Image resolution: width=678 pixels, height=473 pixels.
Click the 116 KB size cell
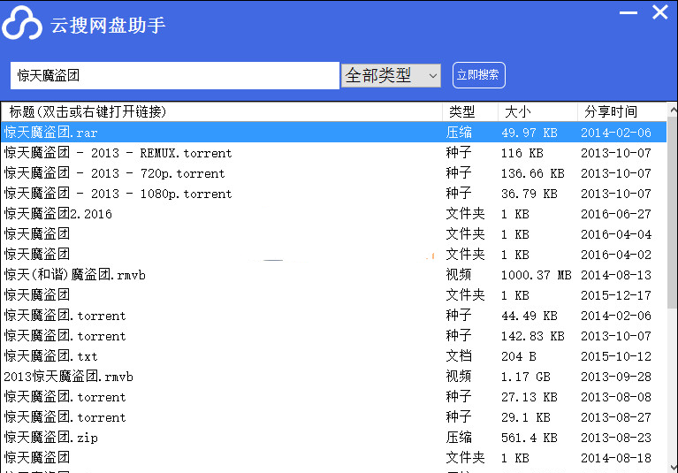[522, 153]
